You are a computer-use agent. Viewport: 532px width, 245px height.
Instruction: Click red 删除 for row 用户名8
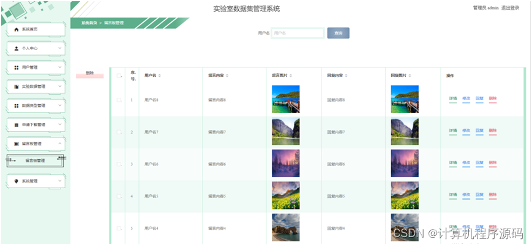click(x=493, y=99)
